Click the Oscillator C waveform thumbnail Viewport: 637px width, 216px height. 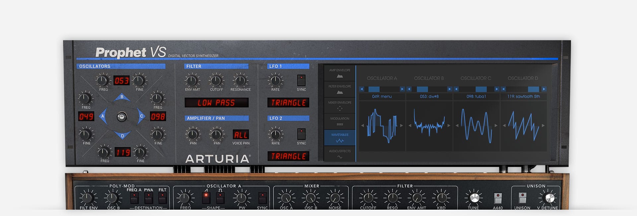tap(476, 125)
